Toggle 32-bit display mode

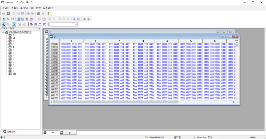pyautogui.click(x=8, y=19)
